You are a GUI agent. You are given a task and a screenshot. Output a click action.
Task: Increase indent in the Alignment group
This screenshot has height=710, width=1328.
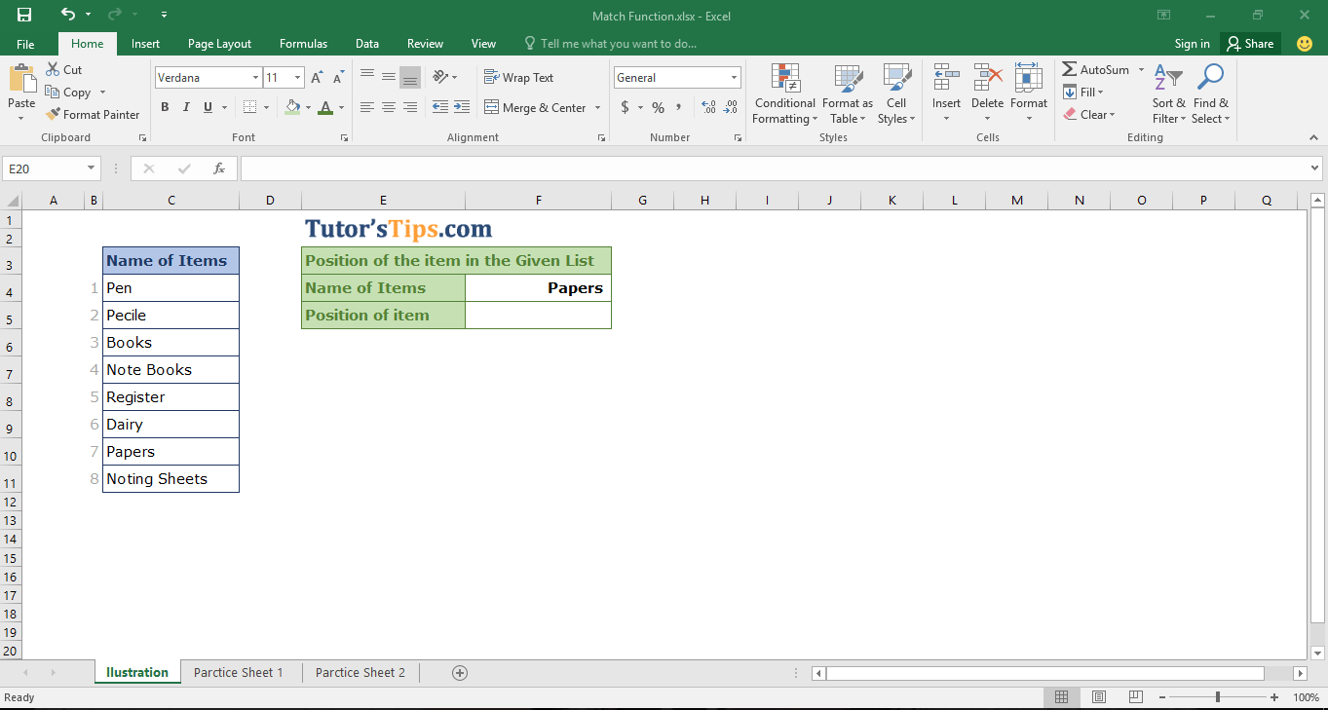(462, 107)
